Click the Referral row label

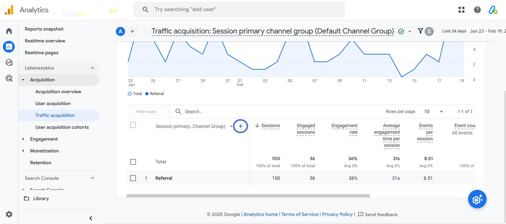click(x=164, y=178)
